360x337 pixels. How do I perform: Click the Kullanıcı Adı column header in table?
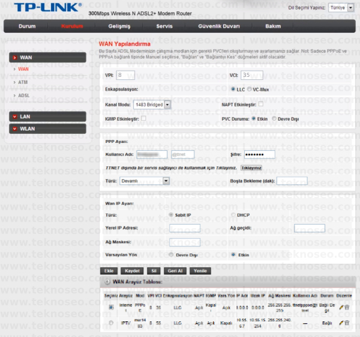click(305, 296)
